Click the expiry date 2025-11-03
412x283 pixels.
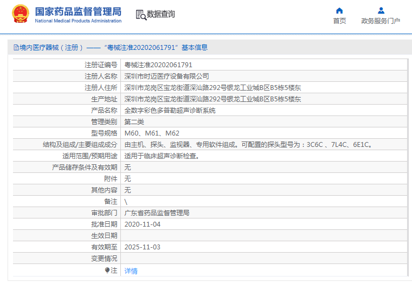point(142,247)
